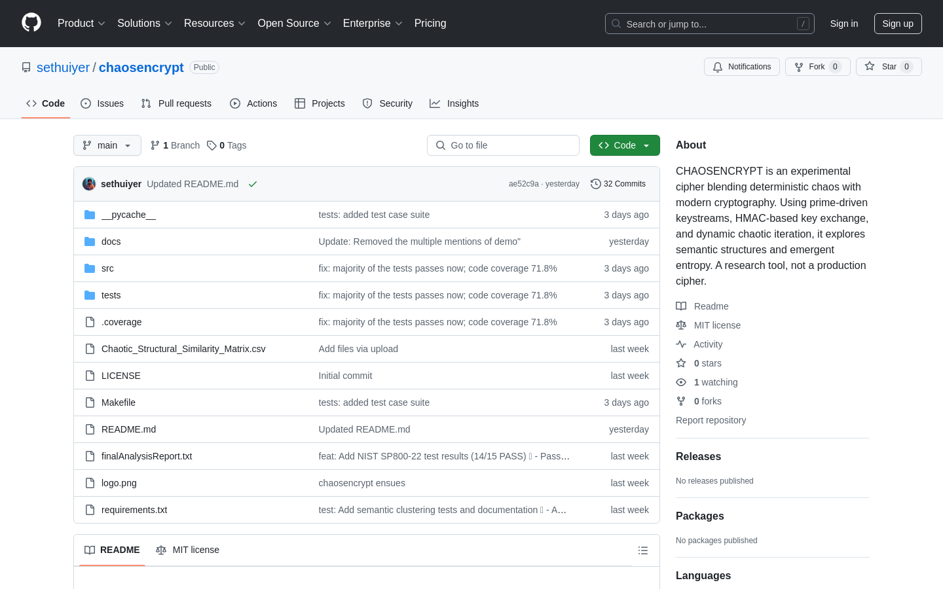Image resolution: width=943 pixels, height=589 pixels.
Task: Open the 32 Commits link
Action: click(618, 184)
